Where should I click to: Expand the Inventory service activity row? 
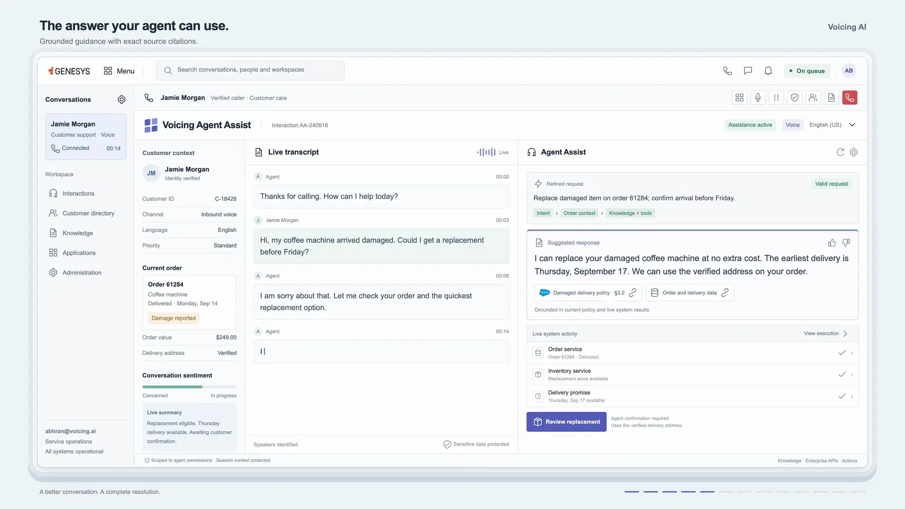click(x=692, y=375)
